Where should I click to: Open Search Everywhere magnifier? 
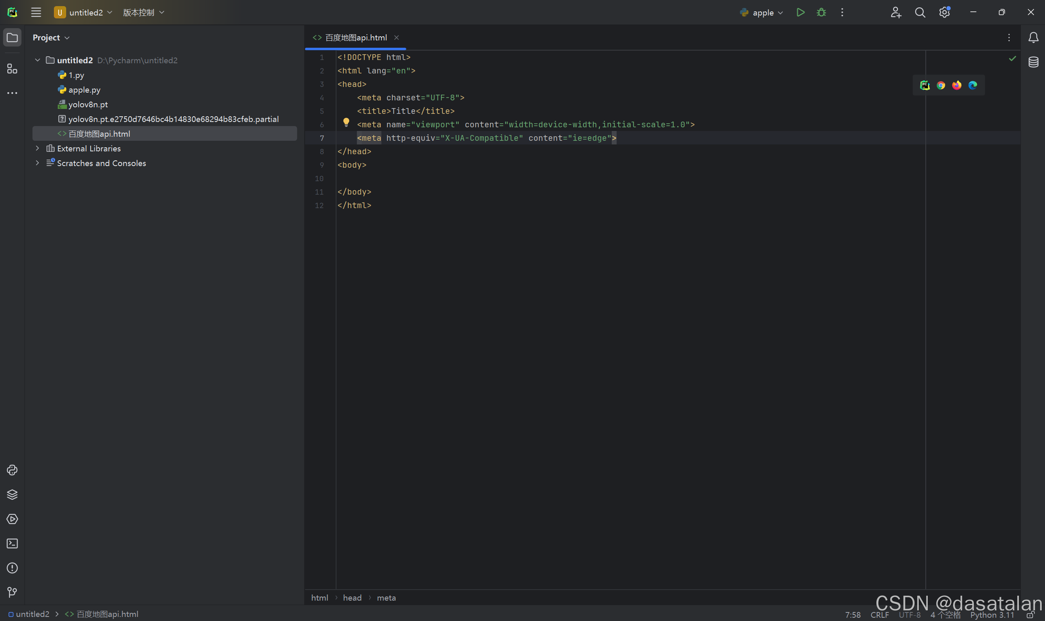pos(920,13)
